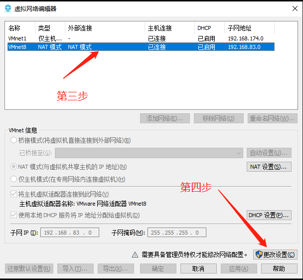Click the Virtual Network Editor globe icon
This screenshot has width=303, height=280.
[8, 8]
